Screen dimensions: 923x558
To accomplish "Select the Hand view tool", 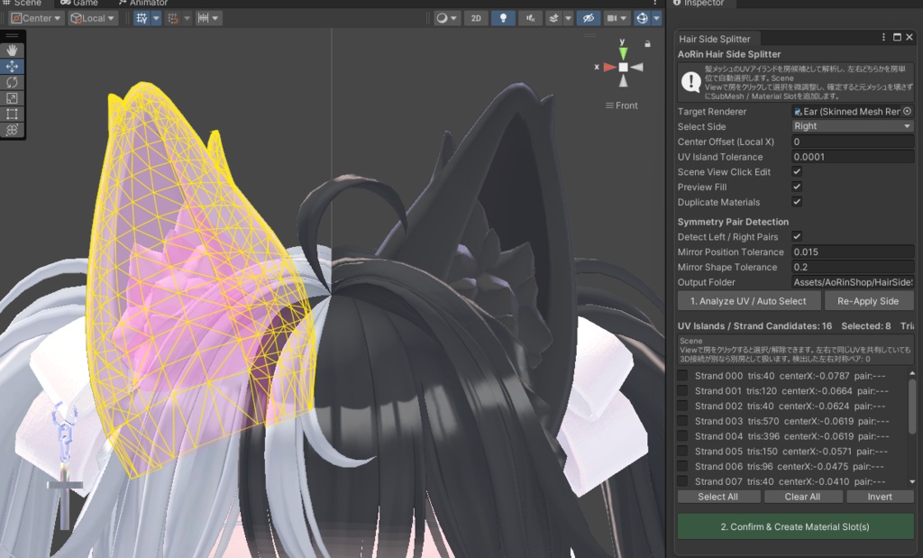I will 12,50.
